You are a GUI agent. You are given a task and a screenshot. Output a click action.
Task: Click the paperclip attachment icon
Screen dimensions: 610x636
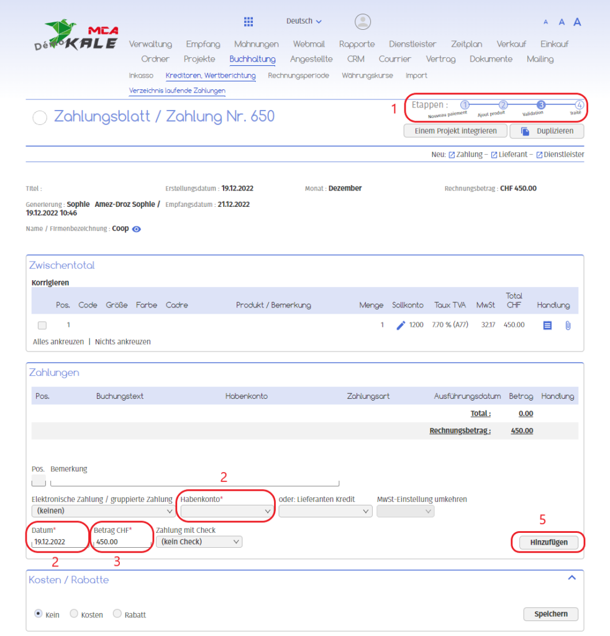pyautogui.click(x=568, y=325)
